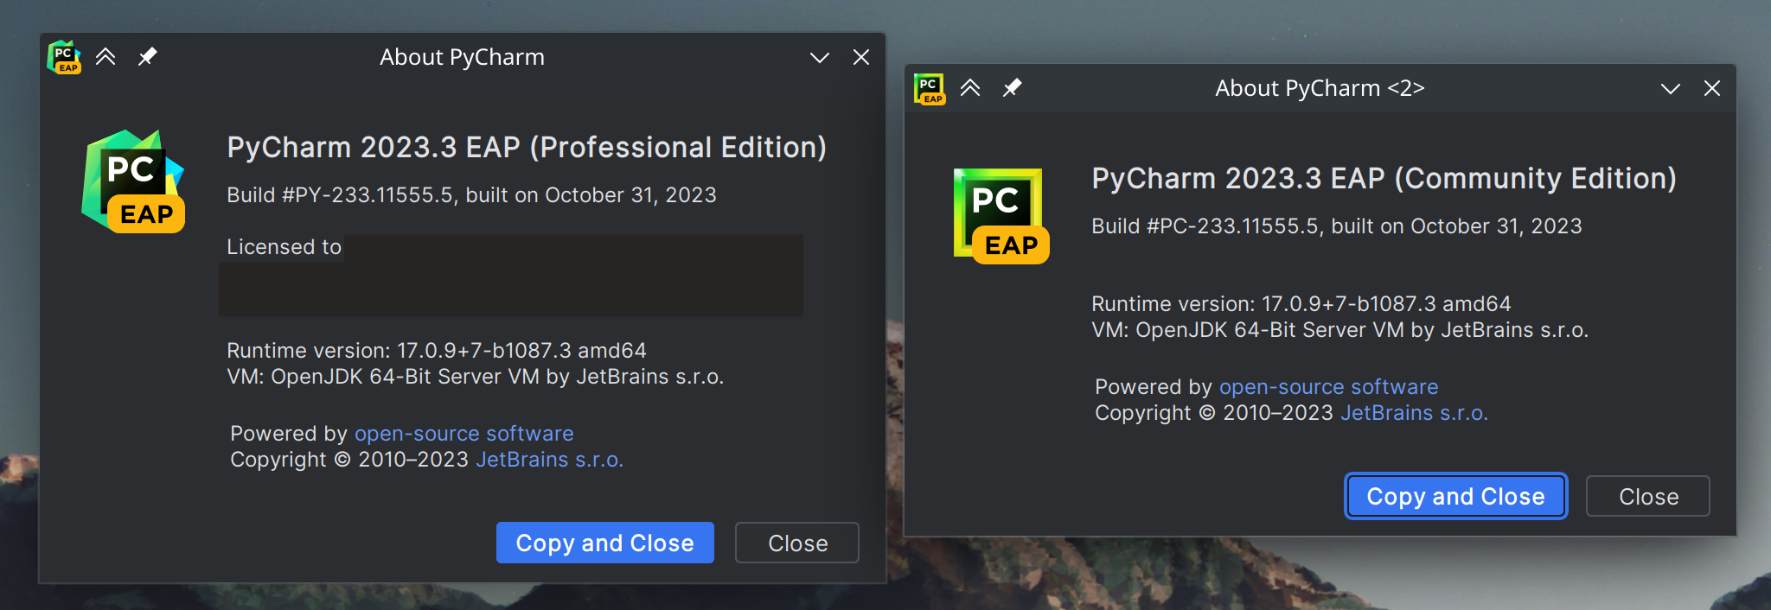Click Copy and Close in Professional Edition dialog
Viewport: 1771px width, 610px height.
[605, 543]
